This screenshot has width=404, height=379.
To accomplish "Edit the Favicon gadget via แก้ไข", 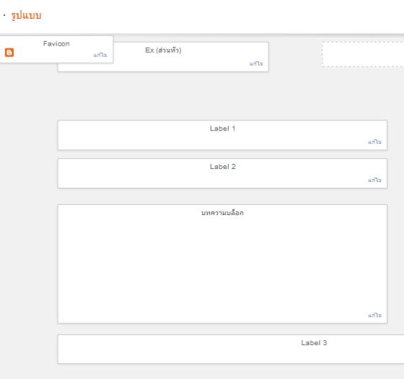I will pyautogui.click(x=100, y=55).
